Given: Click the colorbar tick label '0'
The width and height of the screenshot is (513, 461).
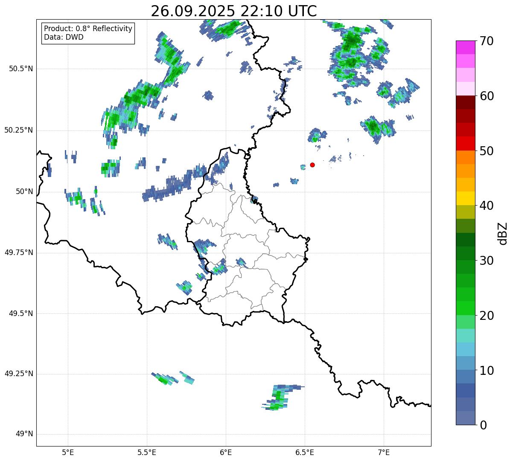Looking at the screenshot, I should tap(483, 425).
